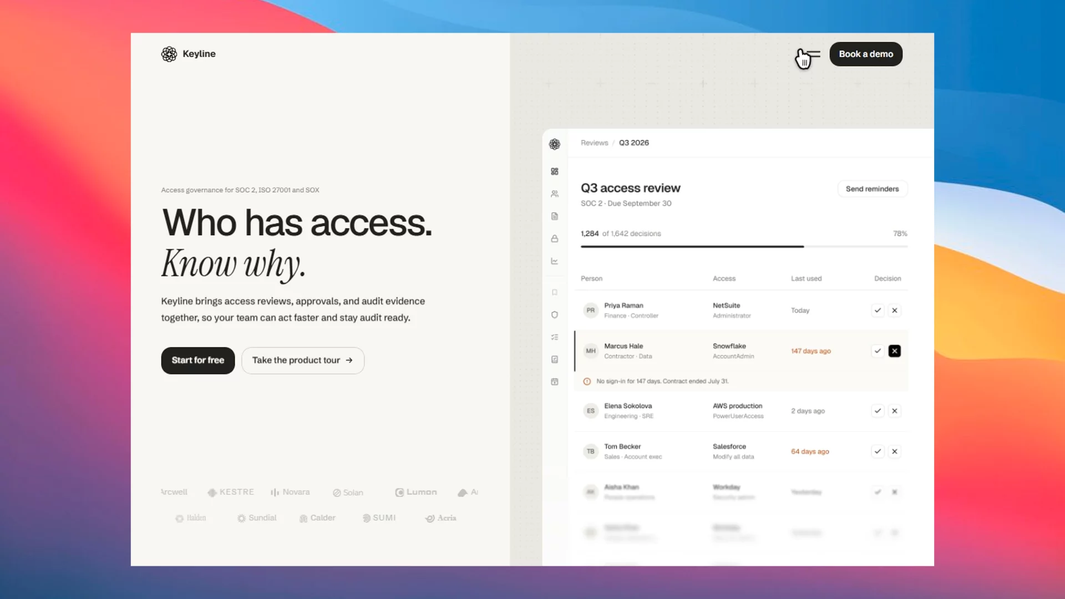The image size is (1065, 599).
Task: Click the Start for free button
Action: (x=198, y=360)
